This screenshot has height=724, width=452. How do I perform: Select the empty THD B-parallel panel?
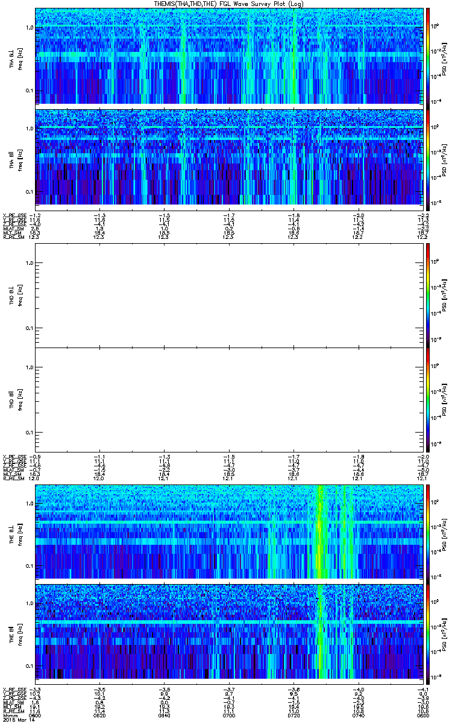(x=229, y=399)
